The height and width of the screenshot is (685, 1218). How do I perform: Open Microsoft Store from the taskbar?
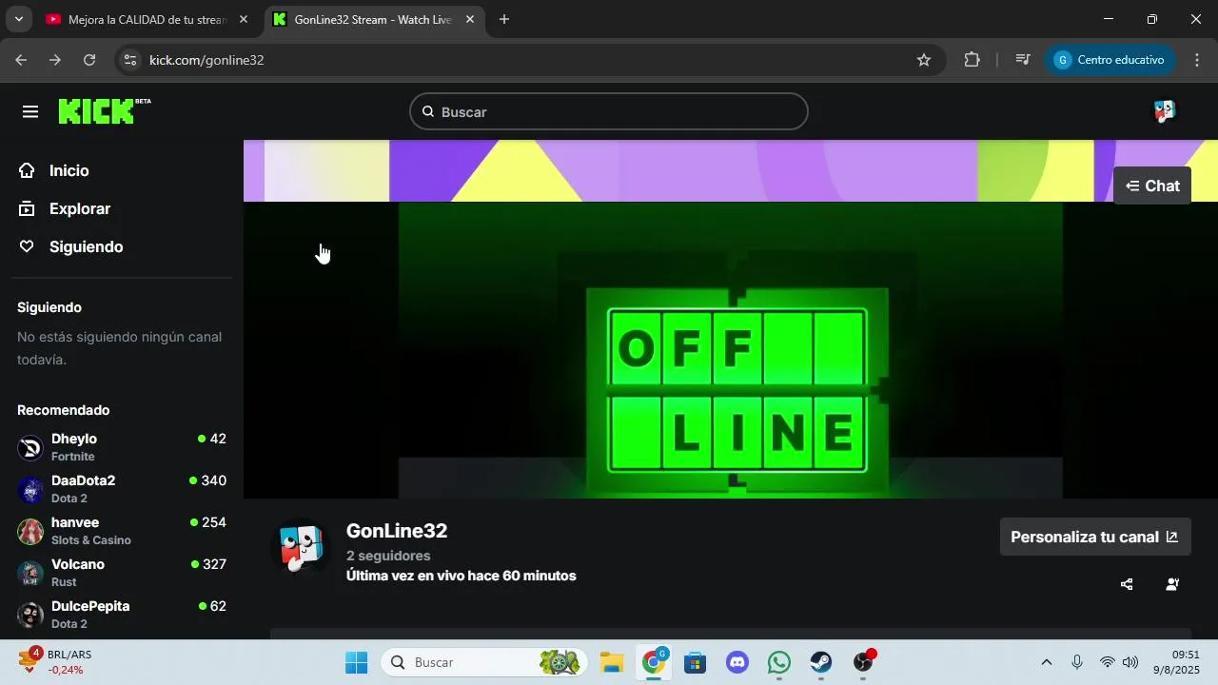[696, 662]
